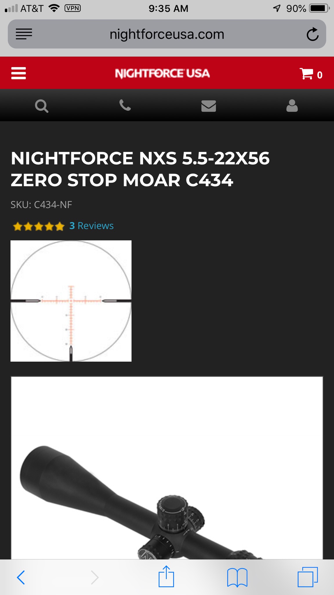Reload the page in Safari
The width and height of the screenshot is (334, 595).
(x=313, y=34)
